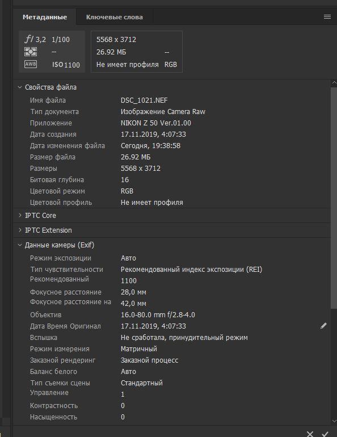The width and height of the screenshot is (337, 437).
Task: Open the metadata panel hamburger menu
Action: tap(327, 16)
